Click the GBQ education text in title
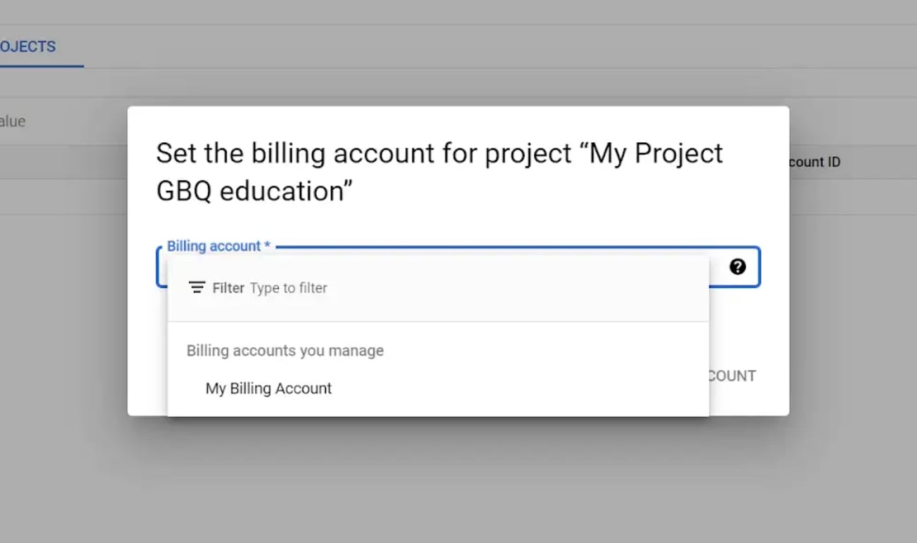The height and width of the screenshot is (543, 917). [255, 191]
